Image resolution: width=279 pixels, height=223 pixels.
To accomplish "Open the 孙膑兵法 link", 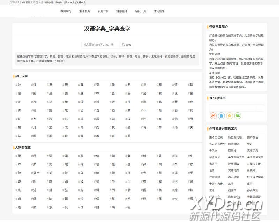I will coord(233,164).
